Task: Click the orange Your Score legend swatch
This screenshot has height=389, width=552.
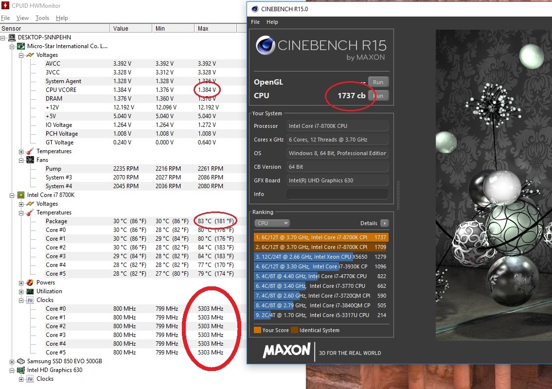Action: (257, 330)
